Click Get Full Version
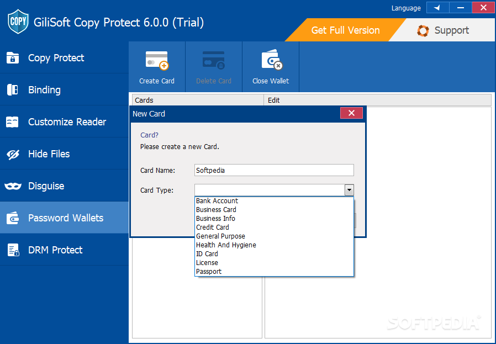Image resolution: width=496 pixels, height=344 pixels. click(x=345, y=30)
